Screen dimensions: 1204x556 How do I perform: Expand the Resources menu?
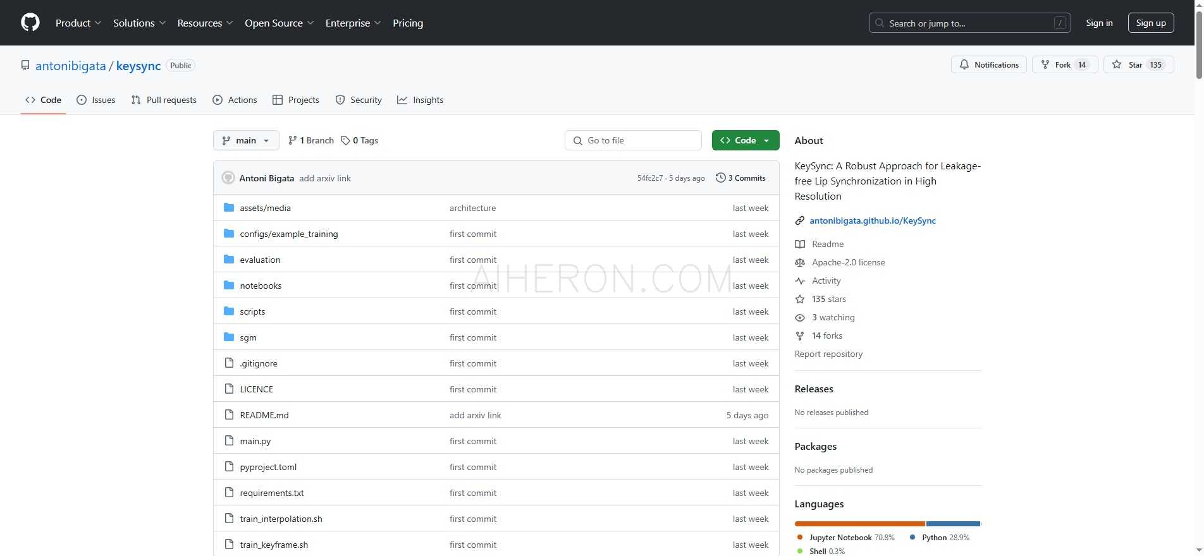tap(205, 23)
